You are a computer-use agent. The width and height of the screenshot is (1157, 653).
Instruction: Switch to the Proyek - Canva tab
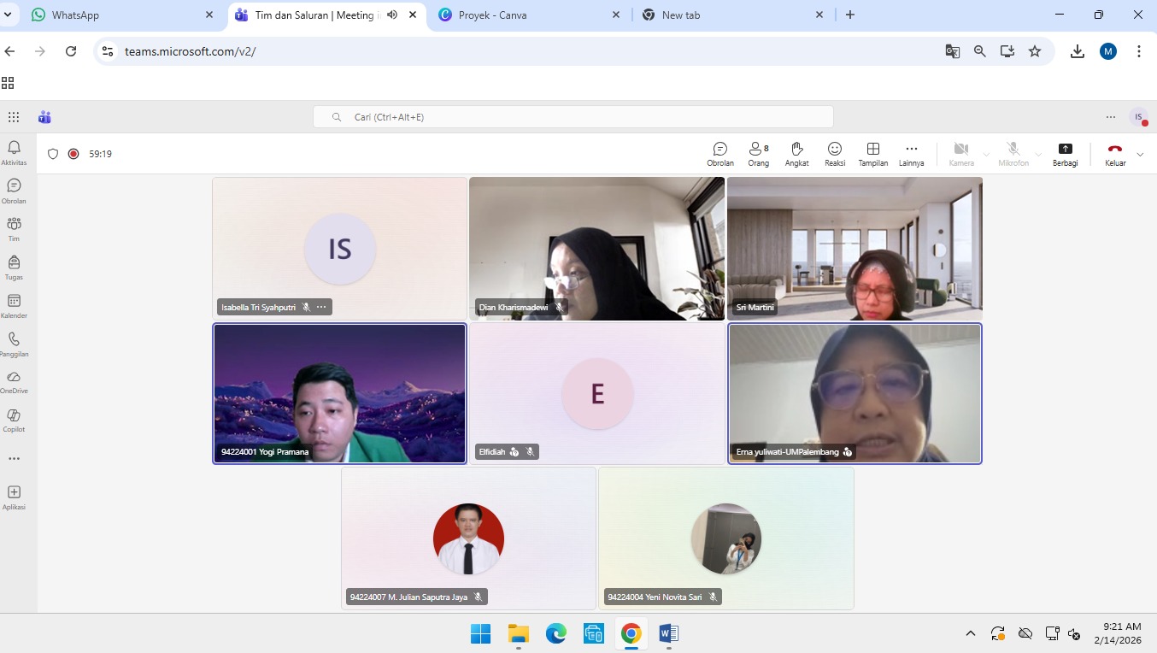click(x=530, y=15)
